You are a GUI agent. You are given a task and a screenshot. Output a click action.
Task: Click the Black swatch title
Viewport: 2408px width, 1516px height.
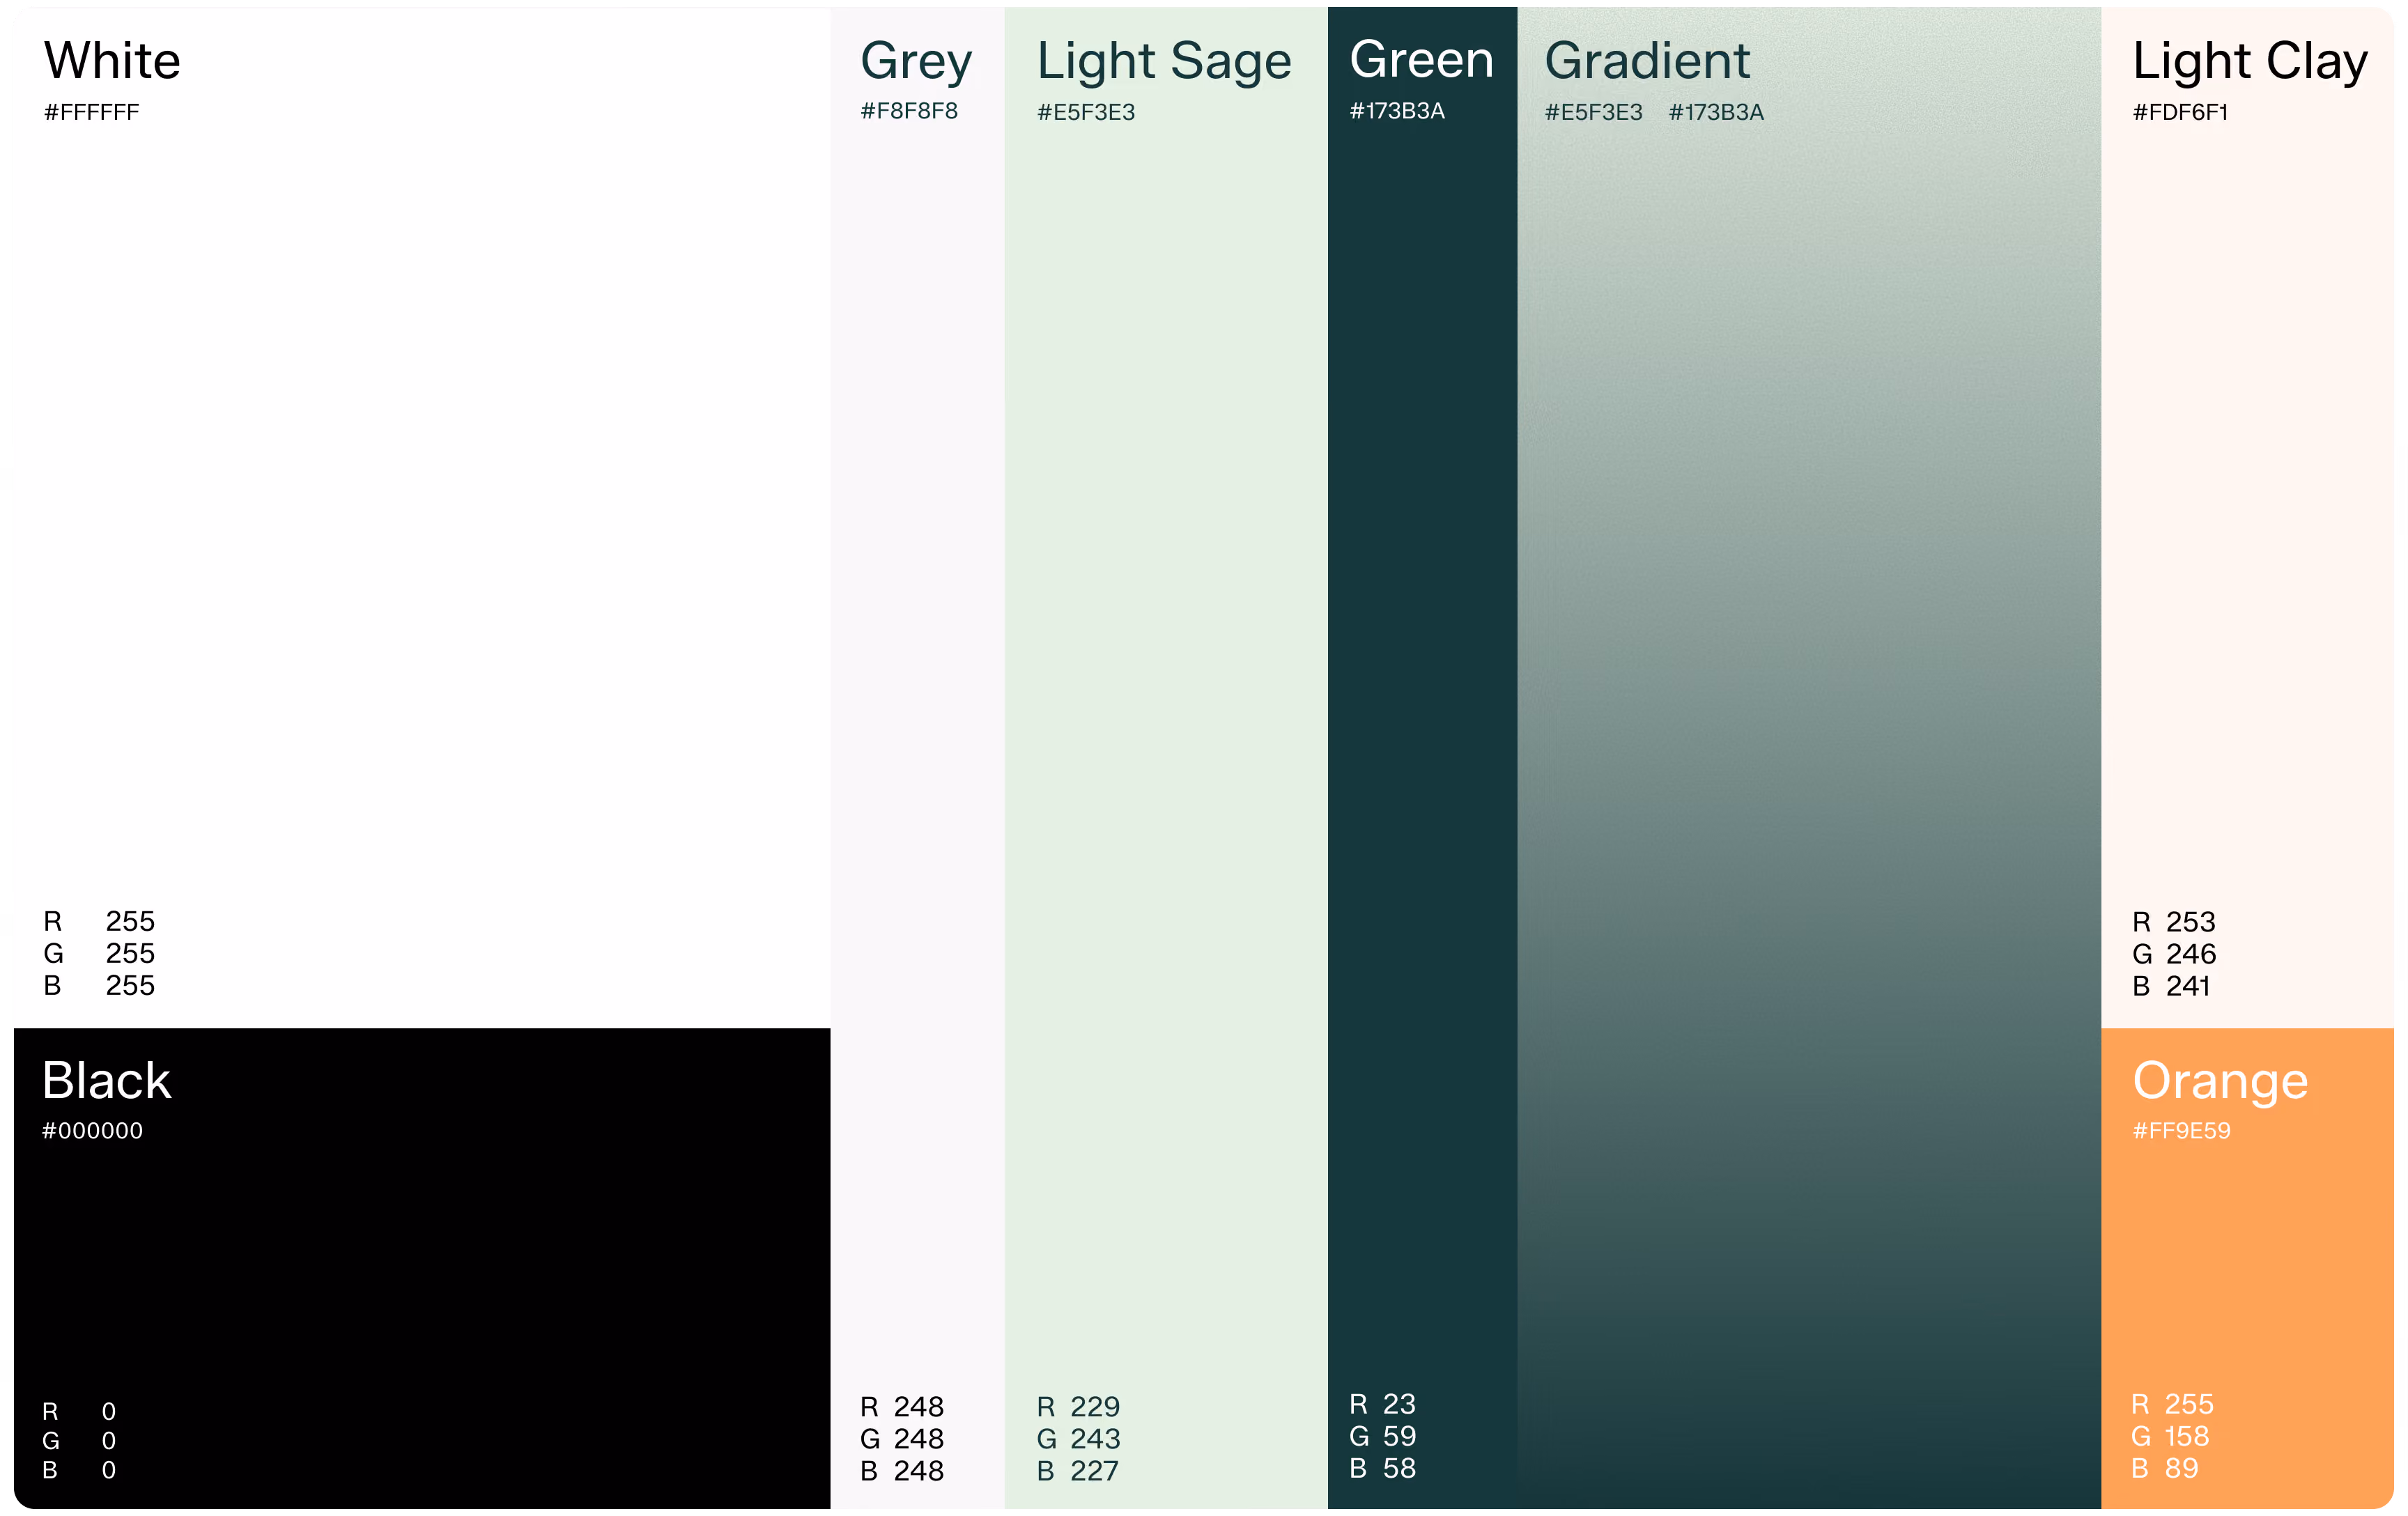point(107,1081)
